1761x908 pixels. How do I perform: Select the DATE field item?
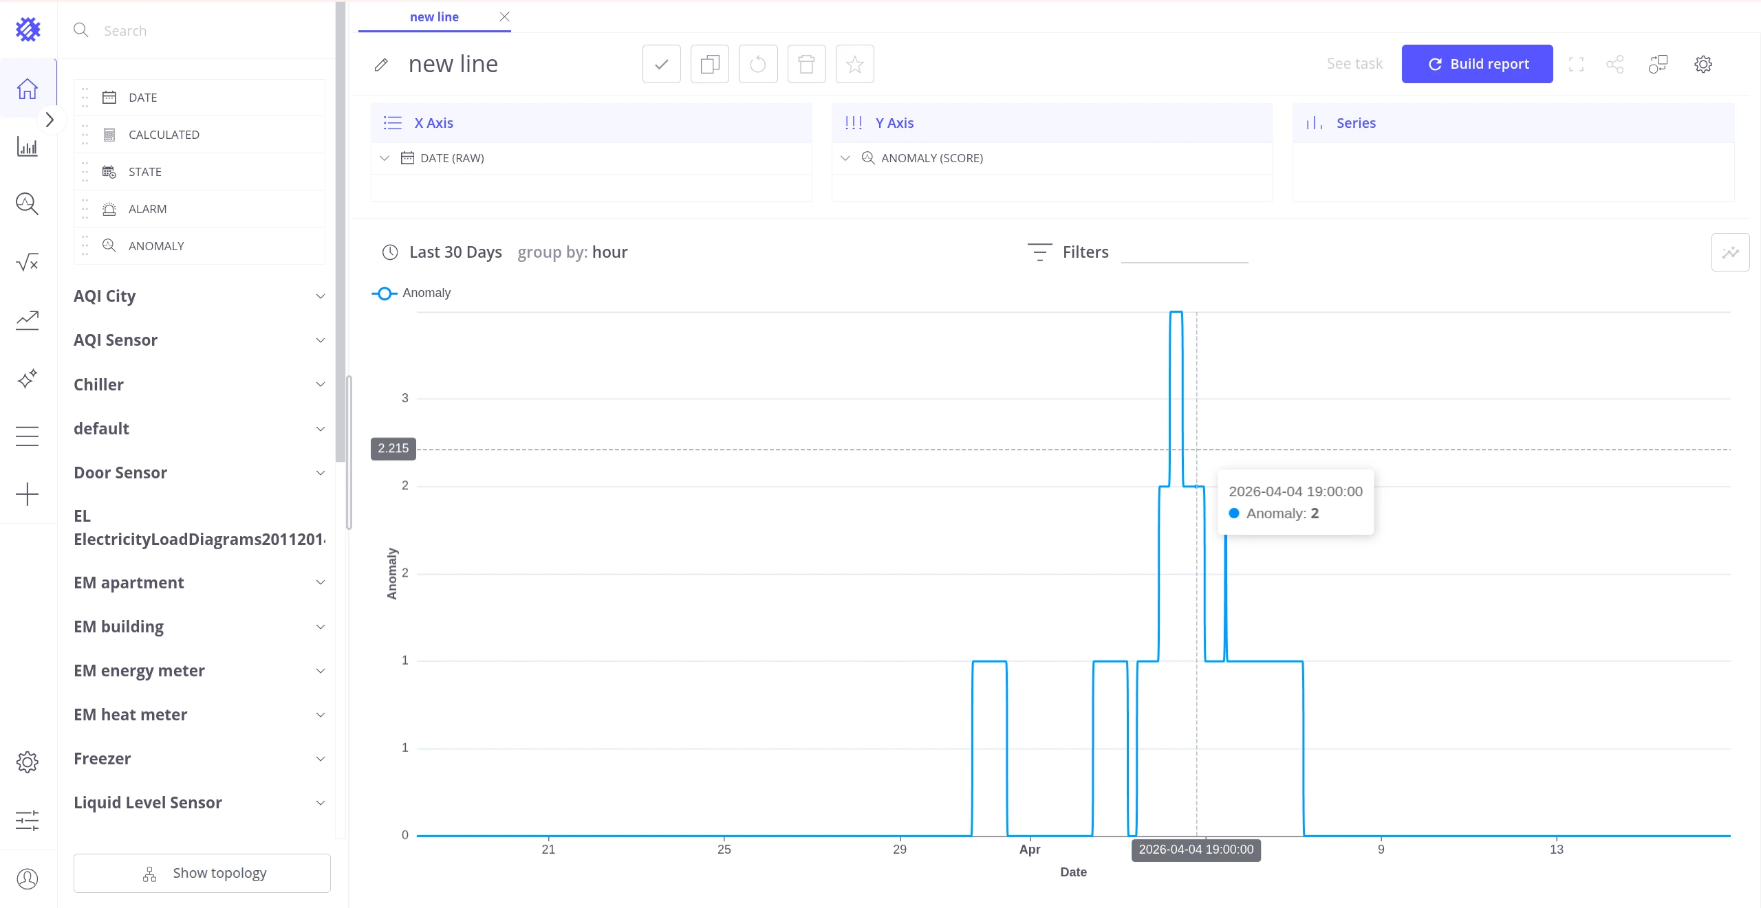pyautogui.click(x=199, y=98)
